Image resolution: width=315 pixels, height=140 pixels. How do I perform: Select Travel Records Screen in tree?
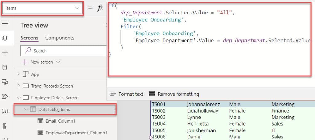pyautogui.click(x=52, y=86)
